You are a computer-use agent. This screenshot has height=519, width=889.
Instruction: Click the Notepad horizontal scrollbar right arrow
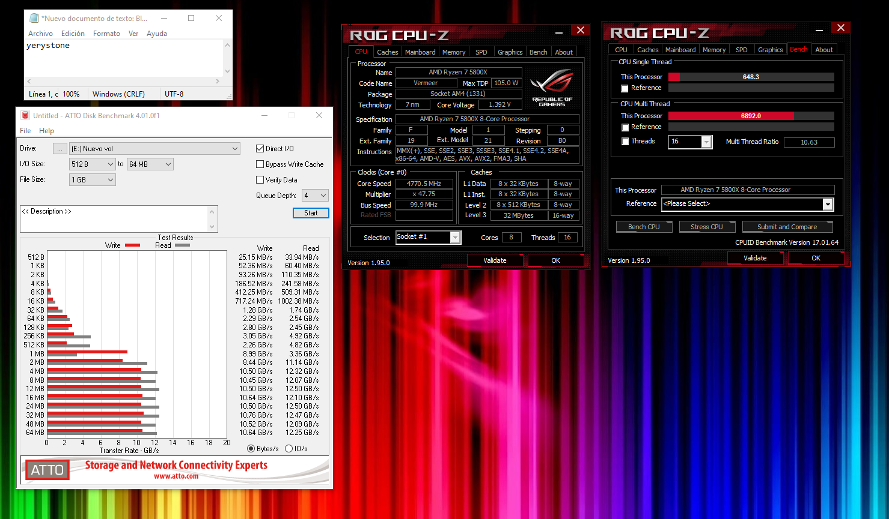click(217, 81)
